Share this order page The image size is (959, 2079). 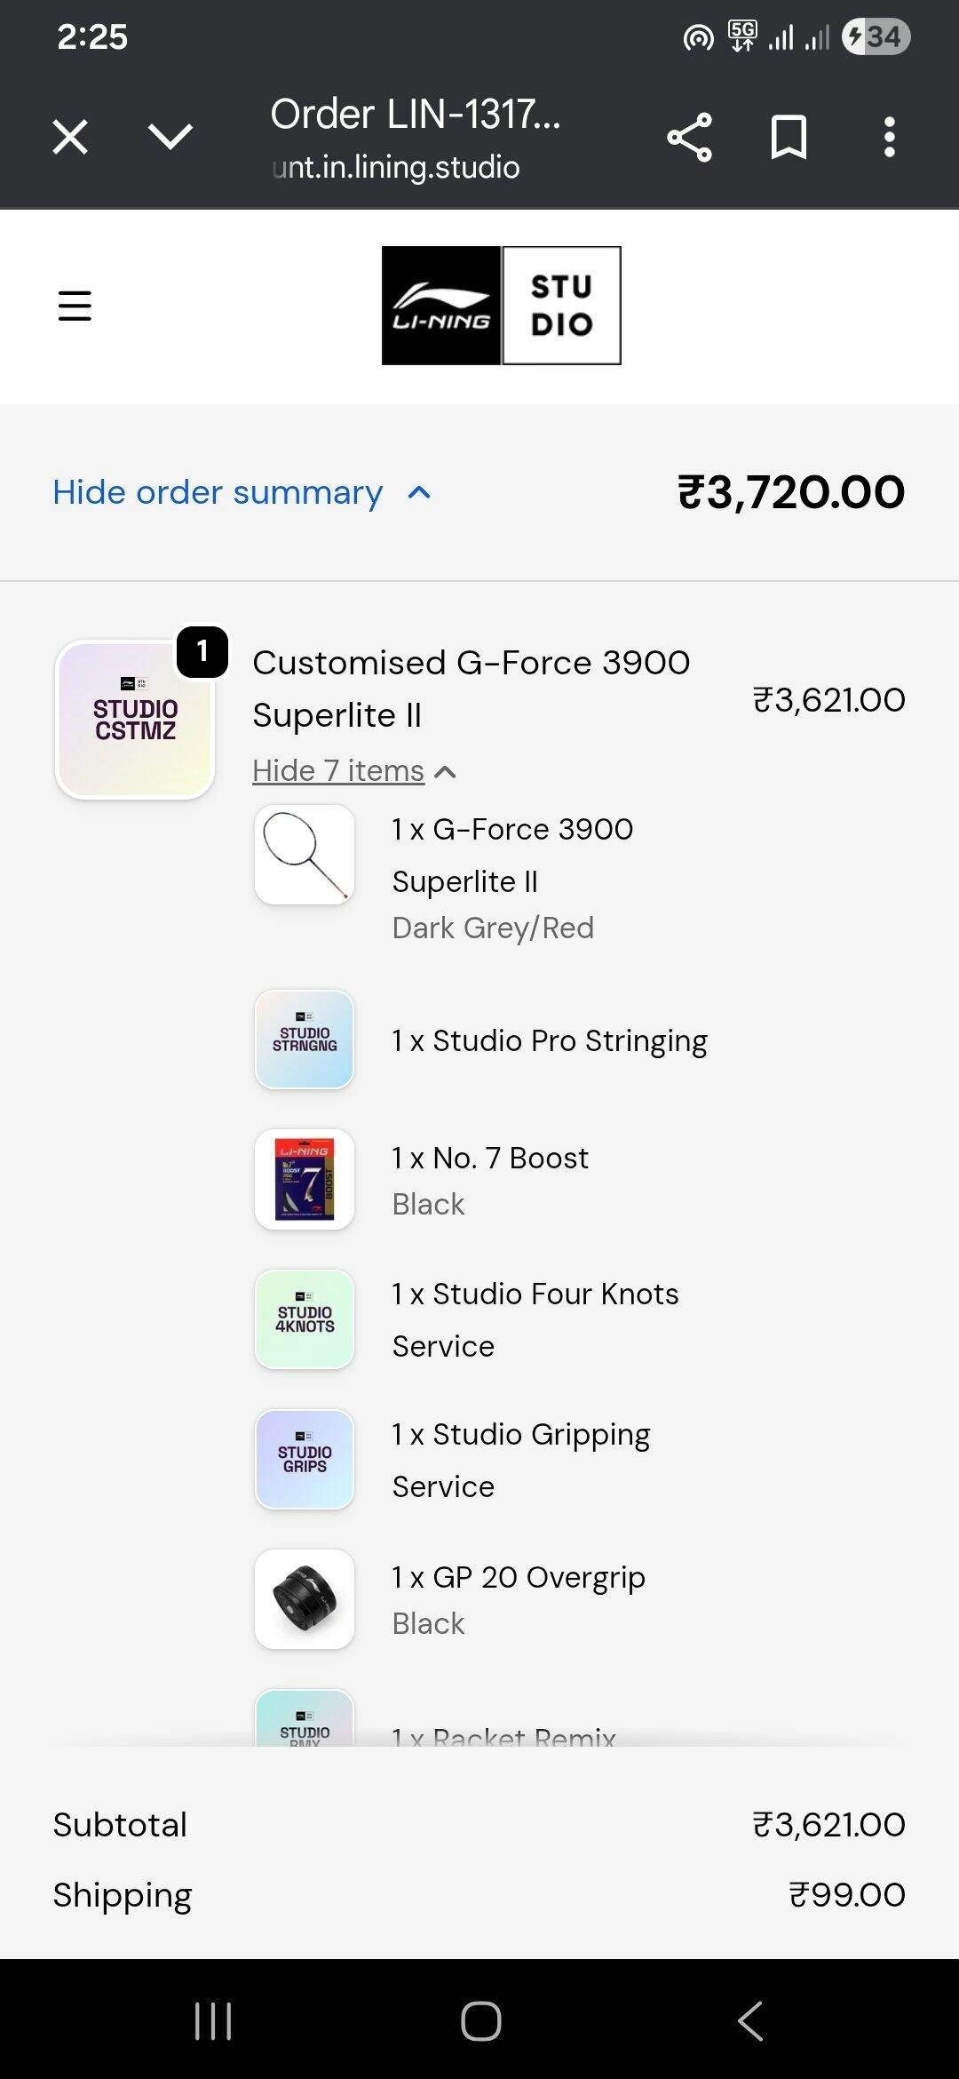(x=689, y=137)
